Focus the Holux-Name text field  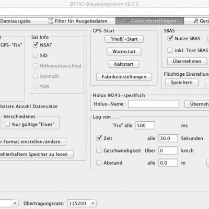tap(154, 104)
